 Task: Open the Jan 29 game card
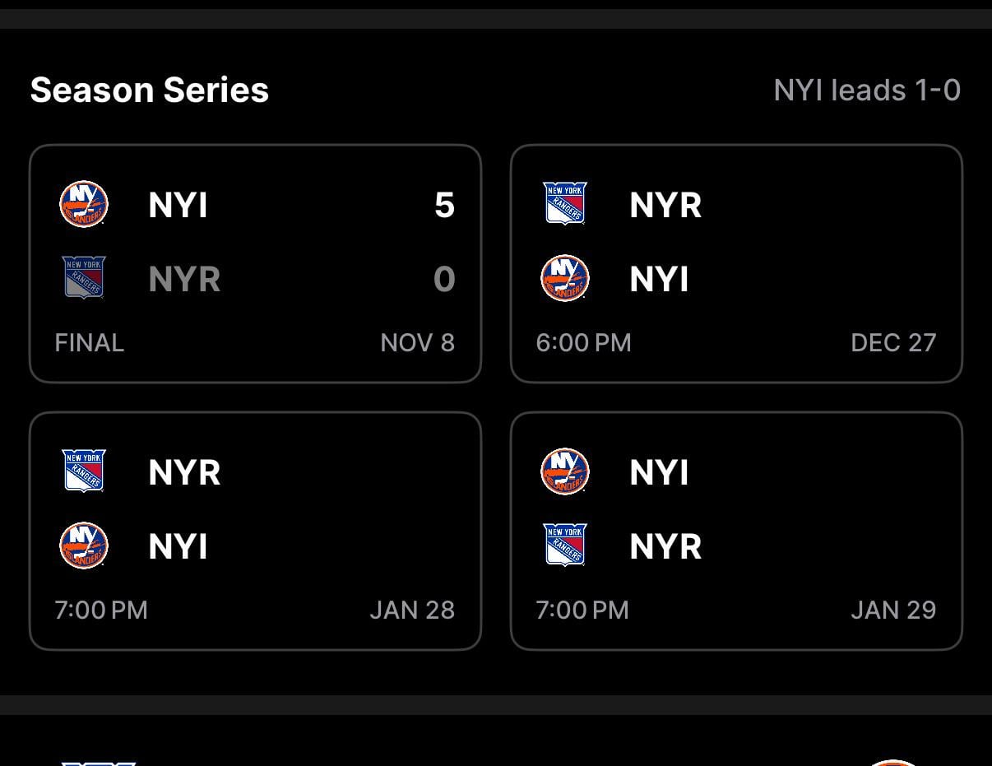[x=736, y=531]
